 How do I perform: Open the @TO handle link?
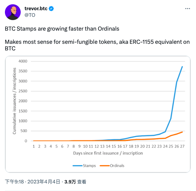click(30, 15)
